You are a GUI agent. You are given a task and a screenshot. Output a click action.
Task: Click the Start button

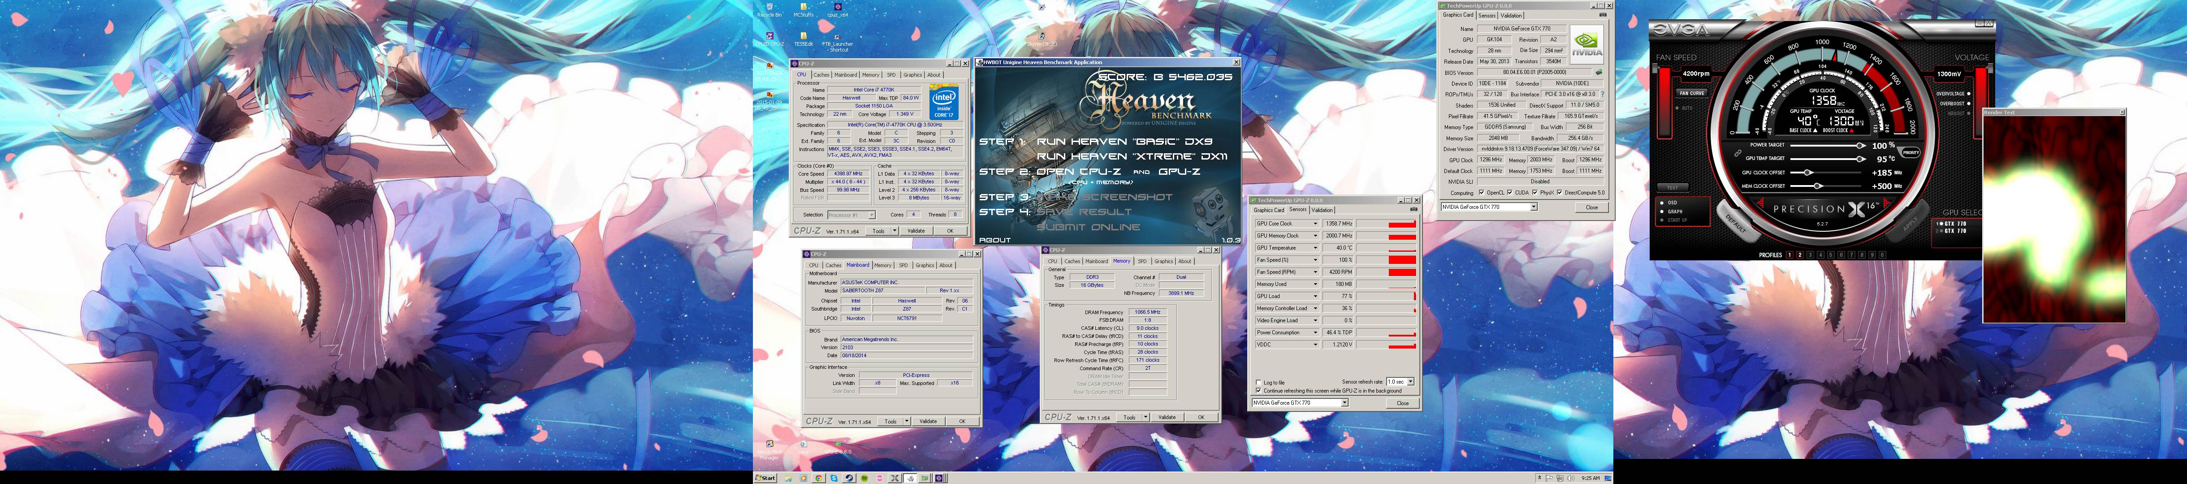click(x=766, y=478)
